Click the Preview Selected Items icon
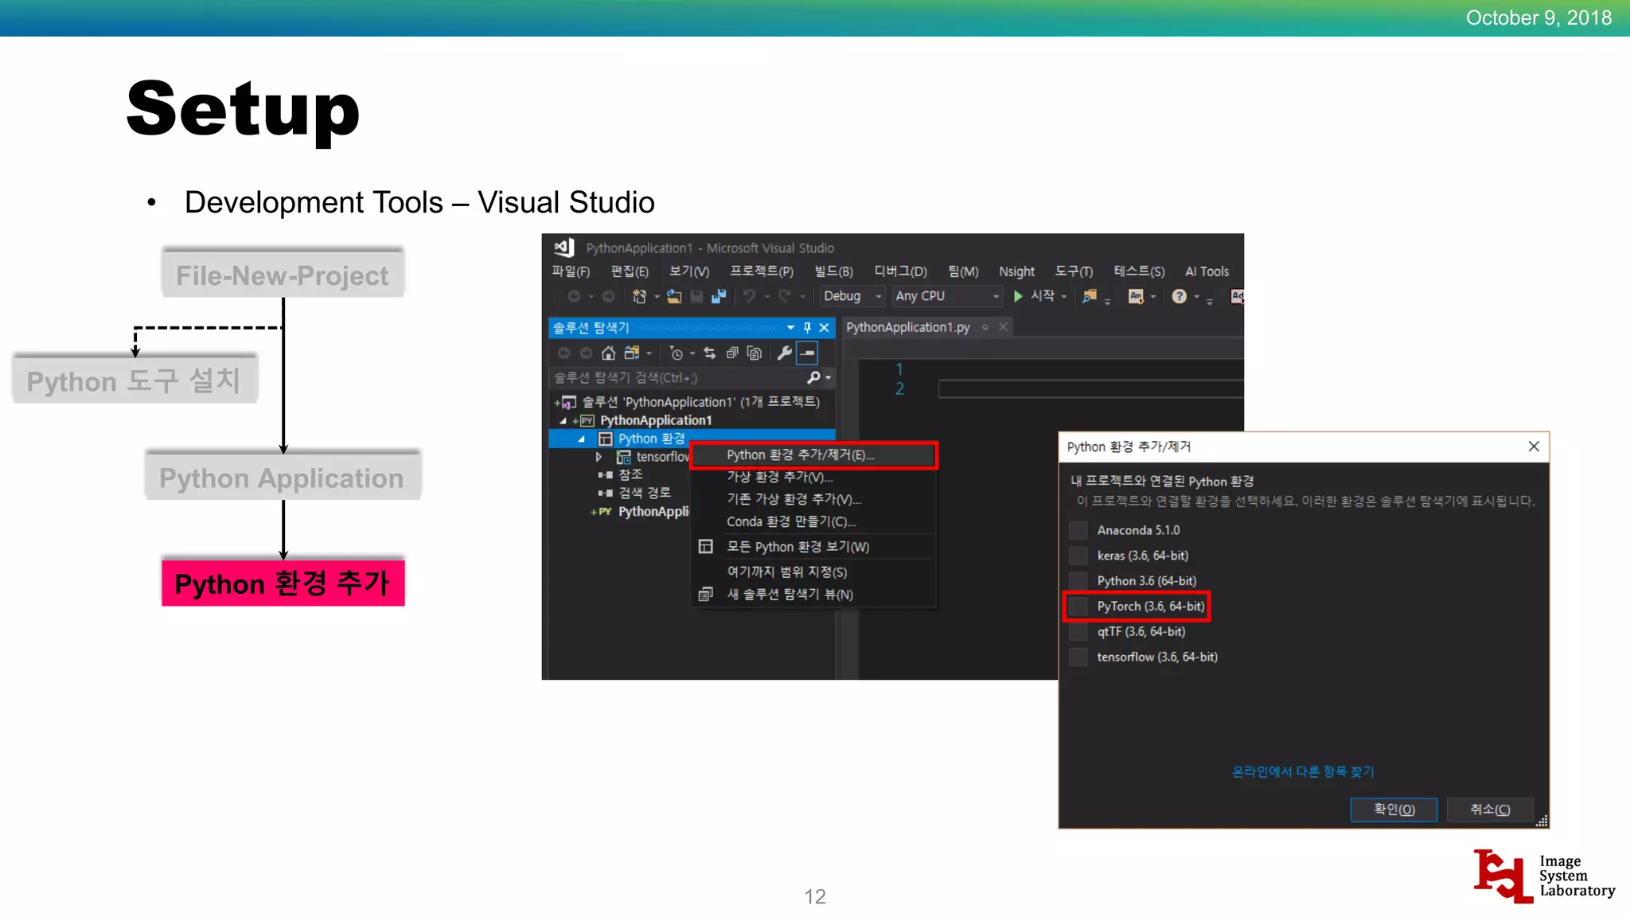1630x917 pixels. tap(807, 353)
